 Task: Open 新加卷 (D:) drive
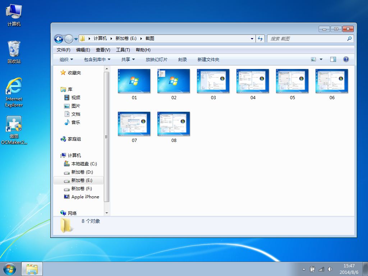[82, 172]
